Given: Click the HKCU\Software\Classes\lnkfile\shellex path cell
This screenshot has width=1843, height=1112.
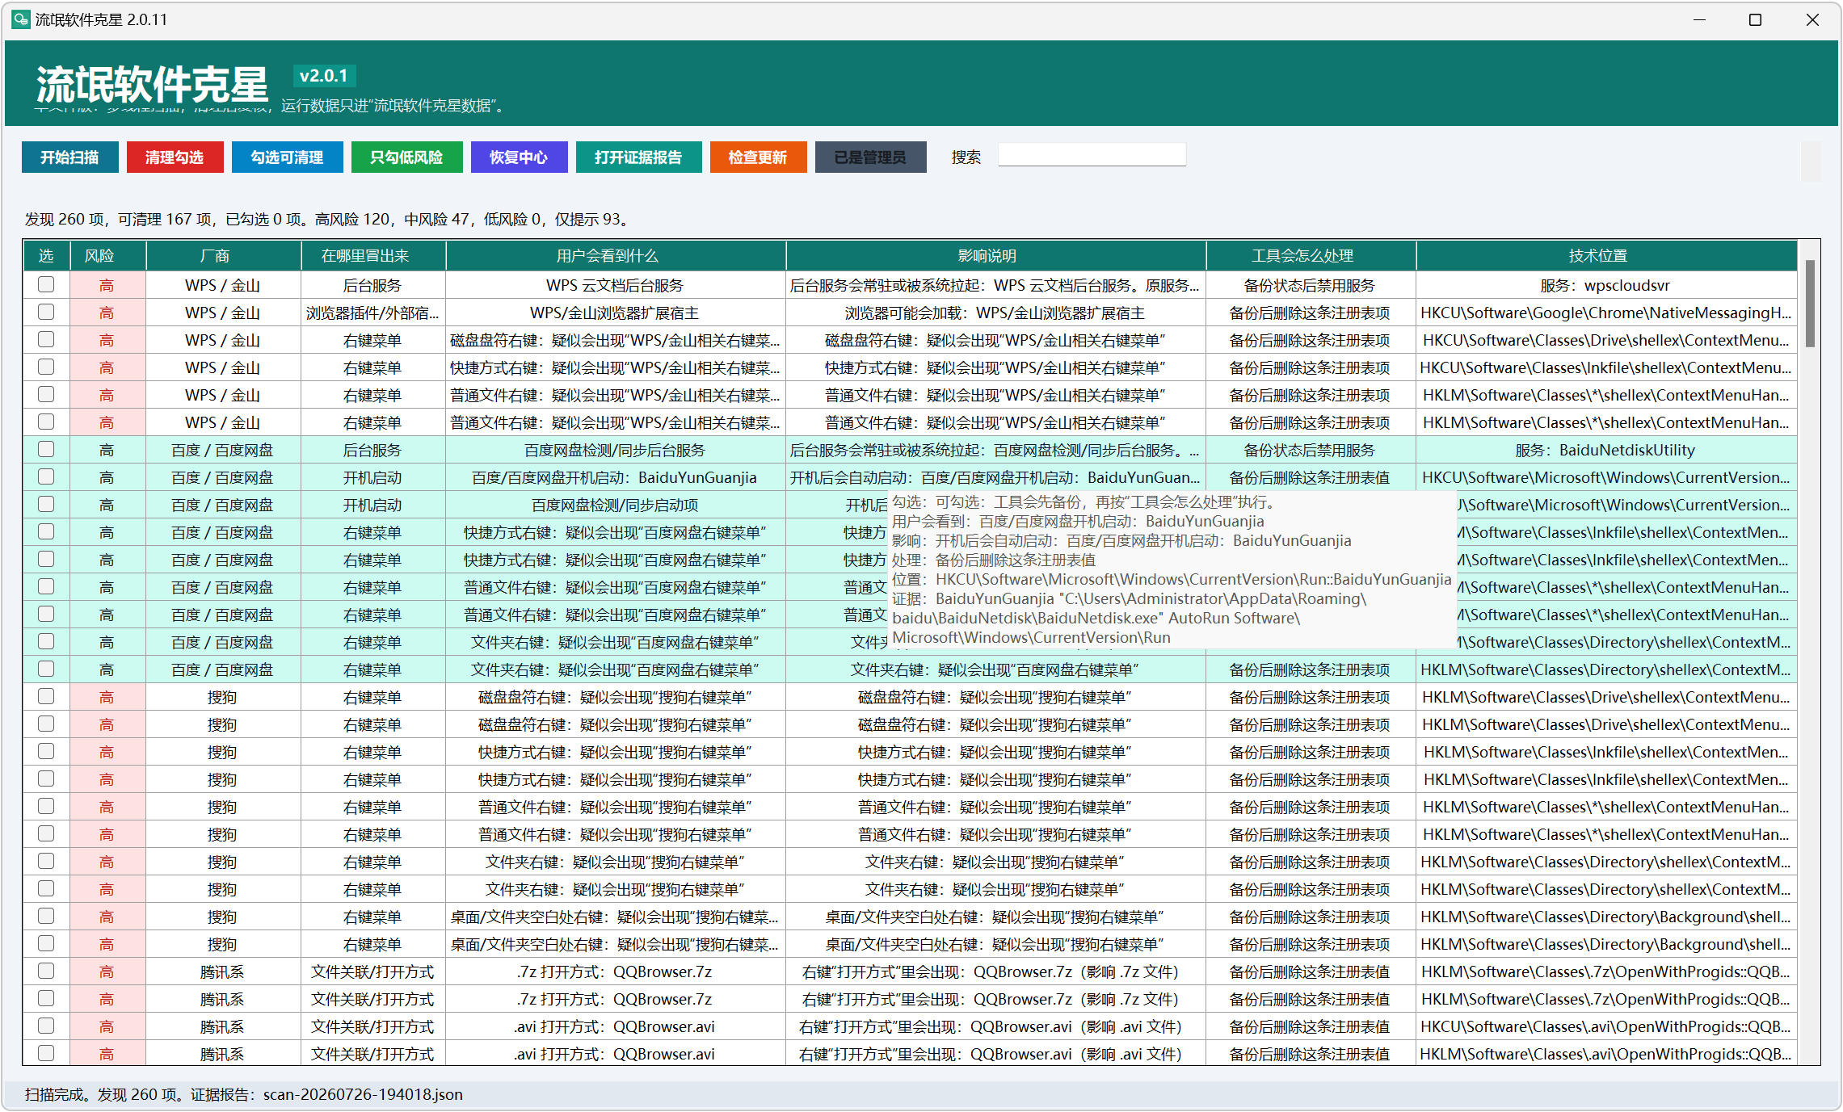Looking at the screenshot, I should 1605,367.
